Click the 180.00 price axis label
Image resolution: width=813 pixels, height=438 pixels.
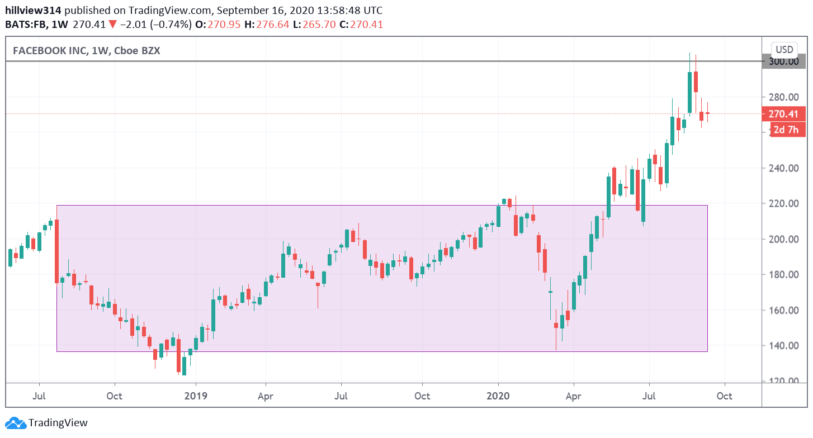[x=783, y=275]
